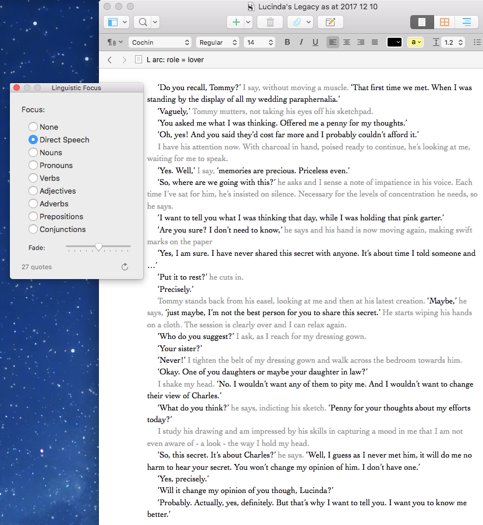Select the None focus option
Screen dimensions: 483x525
click(33, 127)
